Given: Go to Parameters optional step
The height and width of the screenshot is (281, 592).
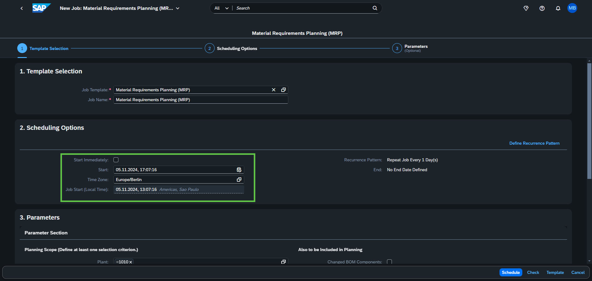Looking at the screenshot, I should (410, 48).
